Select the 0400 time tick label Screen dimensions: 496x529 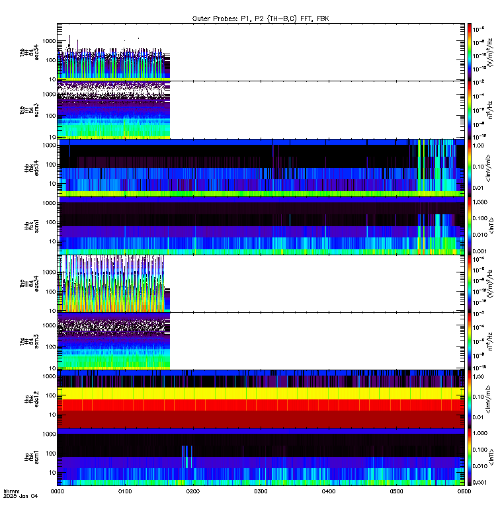pyautogui.click(x=329, y=491)
